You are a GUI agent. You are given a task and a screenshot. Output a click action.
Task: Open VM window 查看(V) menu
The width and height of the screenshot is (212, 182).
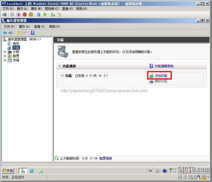(68, 9)
